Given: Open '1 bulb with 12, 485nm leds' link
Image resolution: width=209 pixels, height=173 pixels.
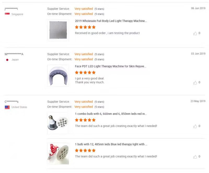Looking at the screenshot, I should pos(111,144).
